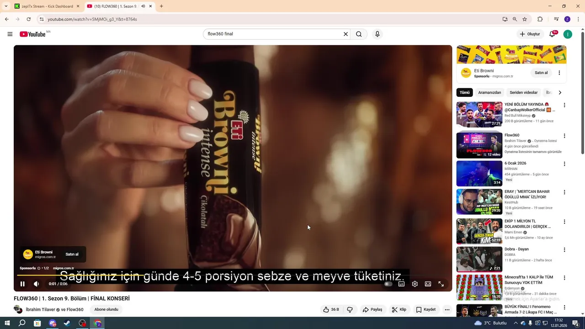Show hidden system tray icons
The image size is (585, 329).
[516, 323]
